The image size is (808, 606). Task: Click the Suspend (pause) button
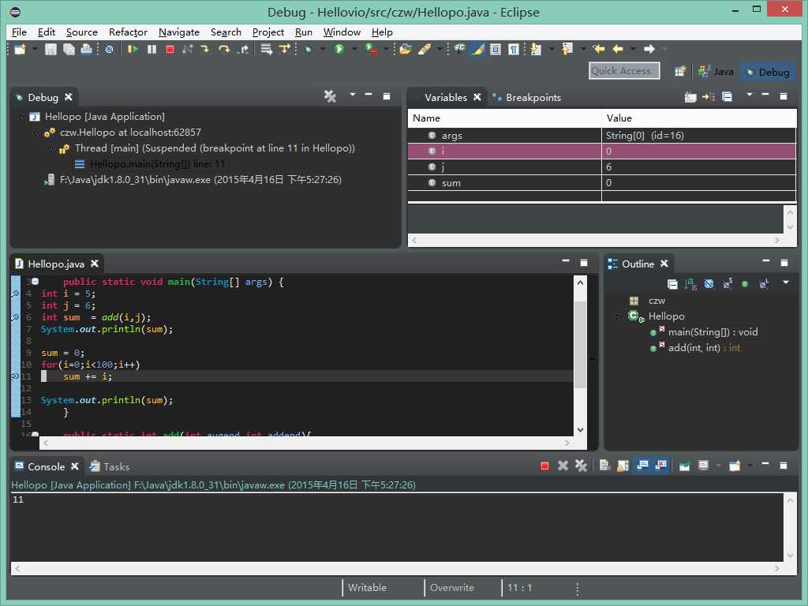[x=151, y=50]
